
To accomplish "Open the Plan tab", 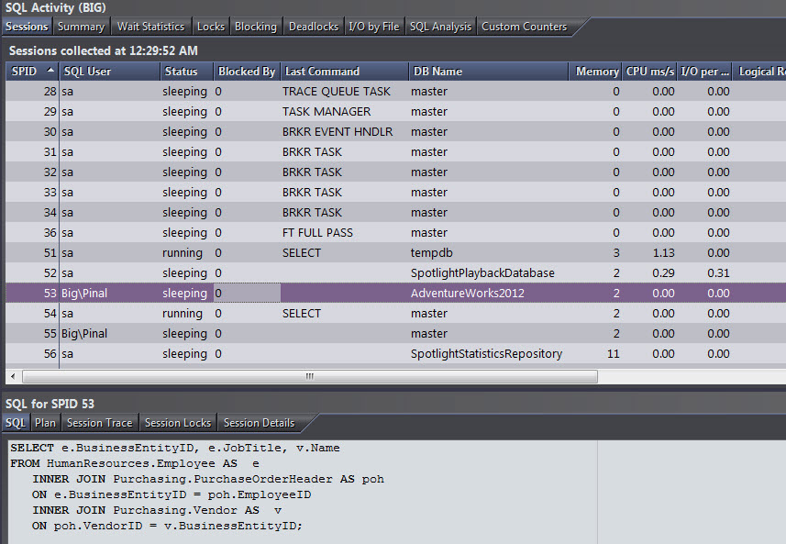I will click(45, 423).
